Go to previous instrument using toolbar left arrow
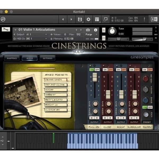This screenshot has height=159, width=159. coord(63,19)
